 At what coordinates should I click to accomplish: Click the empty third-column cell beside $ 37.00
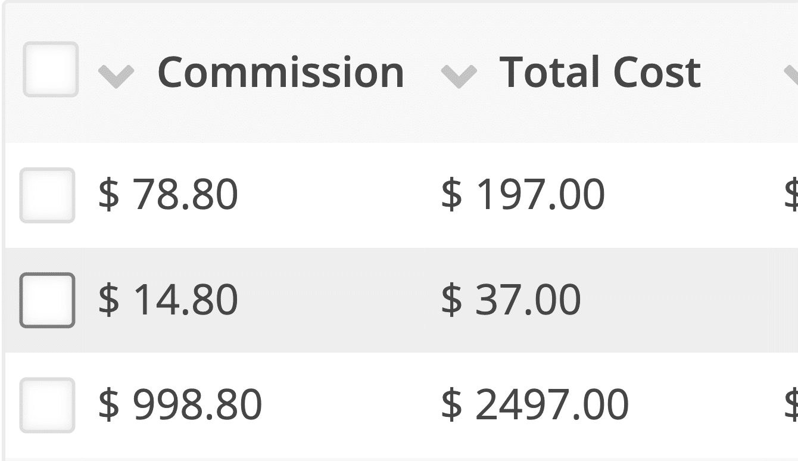click(x=784, y=300)
